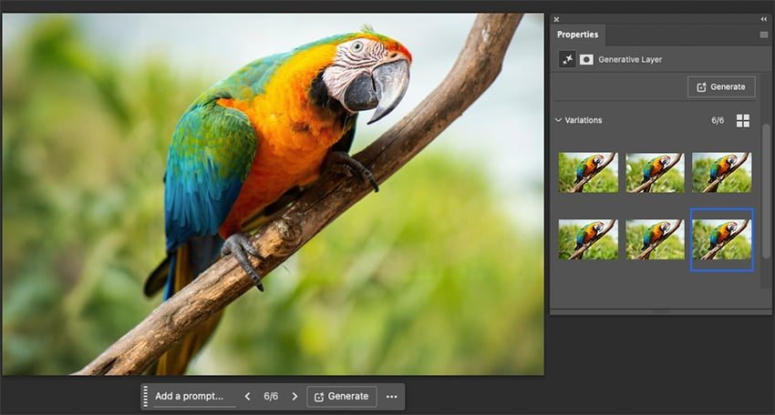Click the layer mask icon in Properties
The height and width of the screenshot is (415, 775).
click(x=586, y=59)
